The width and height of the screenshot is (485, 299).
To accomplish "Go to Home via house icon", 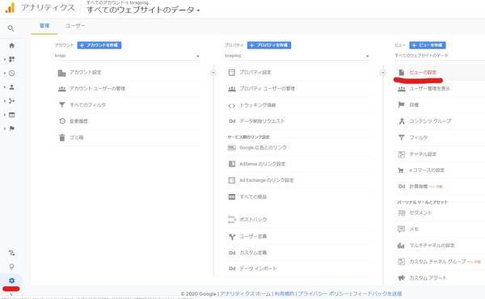I will [x=12, y=45].
